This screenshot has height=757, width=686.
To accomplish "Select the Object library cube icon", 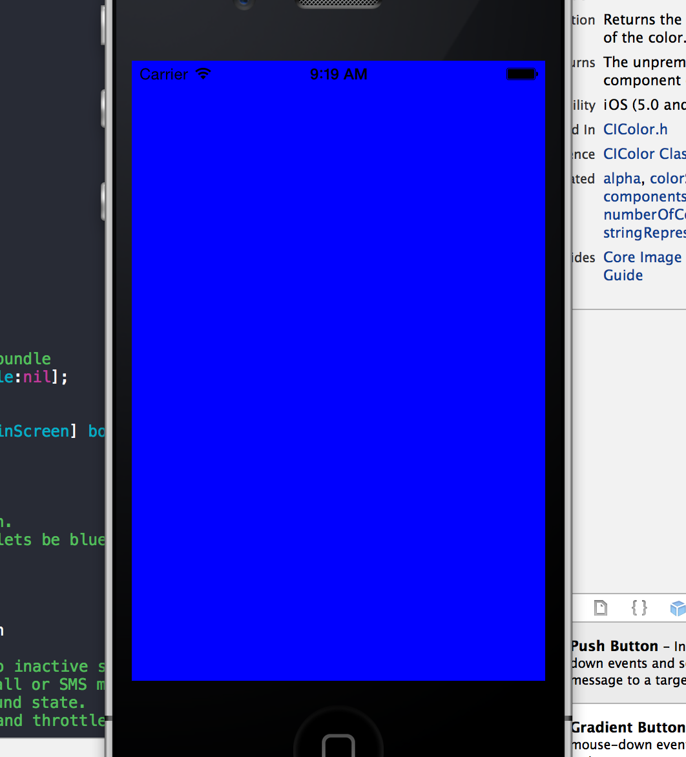I will tap(677, 608).
